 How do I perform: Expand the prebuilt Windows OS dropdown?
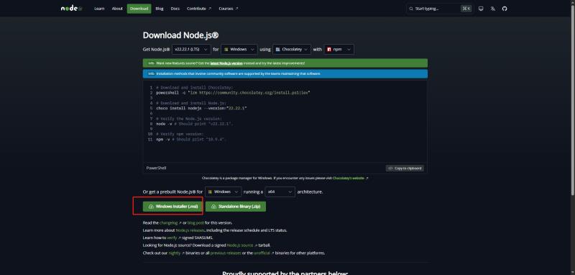[x=224, y=191]
